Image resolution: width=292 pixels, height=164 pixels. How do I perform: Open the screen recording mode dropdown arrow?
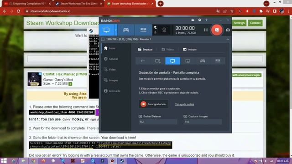(115, 30)
